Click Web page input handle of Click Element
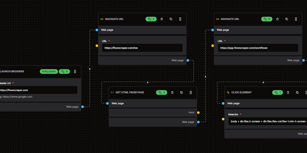 [x=223, y=103]
